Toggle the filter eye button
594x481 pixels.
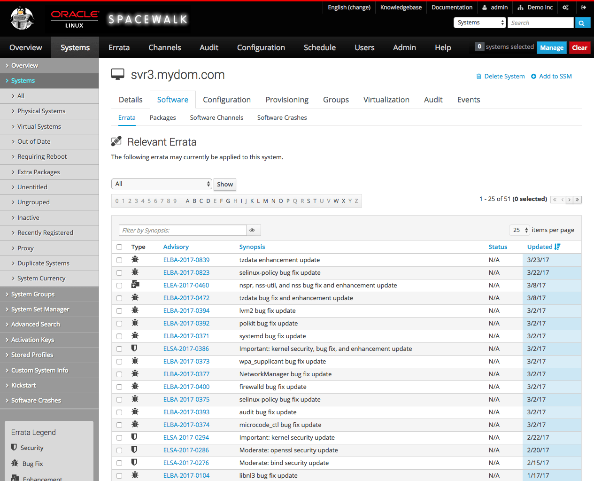click(x=253, y=230)
